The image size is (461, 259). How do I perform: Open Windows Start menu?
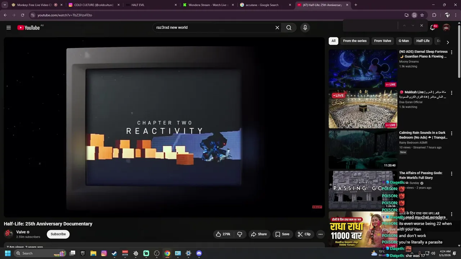[x=8, y=253]
